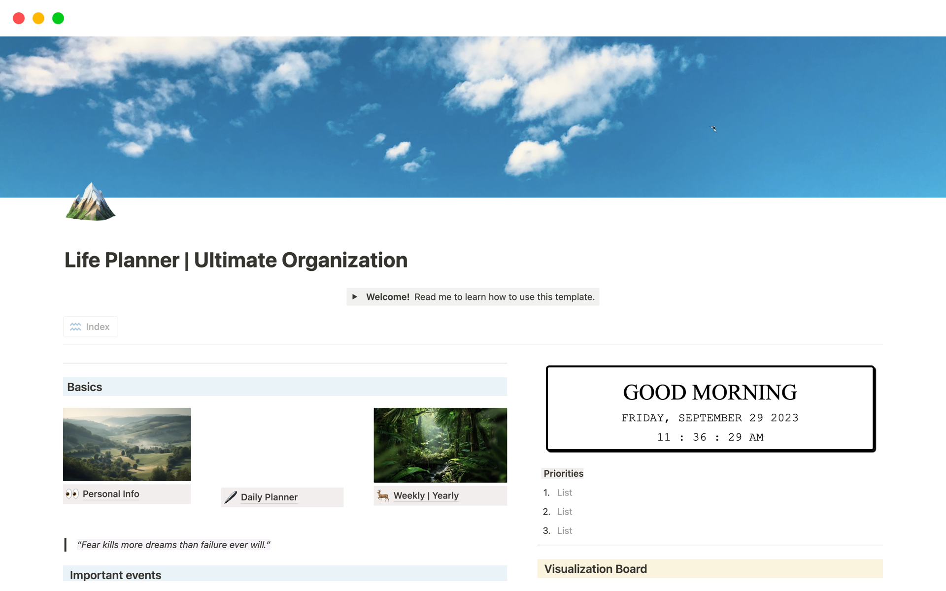Click third Priorities list item
The height and width of the screenshot is (591, 946).
(x=565, y=531)
